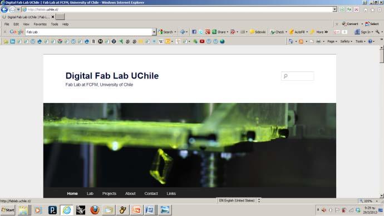Open the Google search box dropdown
The height and width of the screenshot is (216, 384).
pos(154,32)
